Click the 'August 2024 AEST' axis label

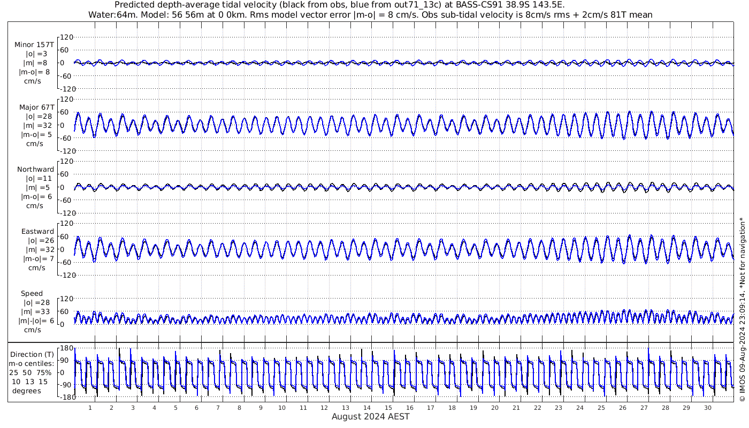click(x=370, y=416)
